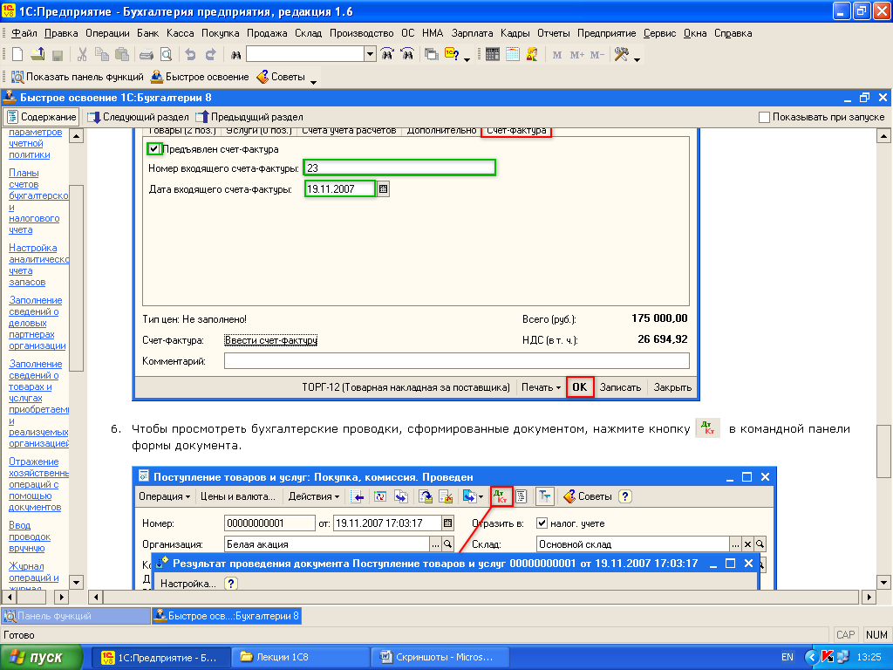Viewport: 893px width, 670px height.
Task: Click the contents pane scroll-down arrow
Action: (x=77, y=582)
